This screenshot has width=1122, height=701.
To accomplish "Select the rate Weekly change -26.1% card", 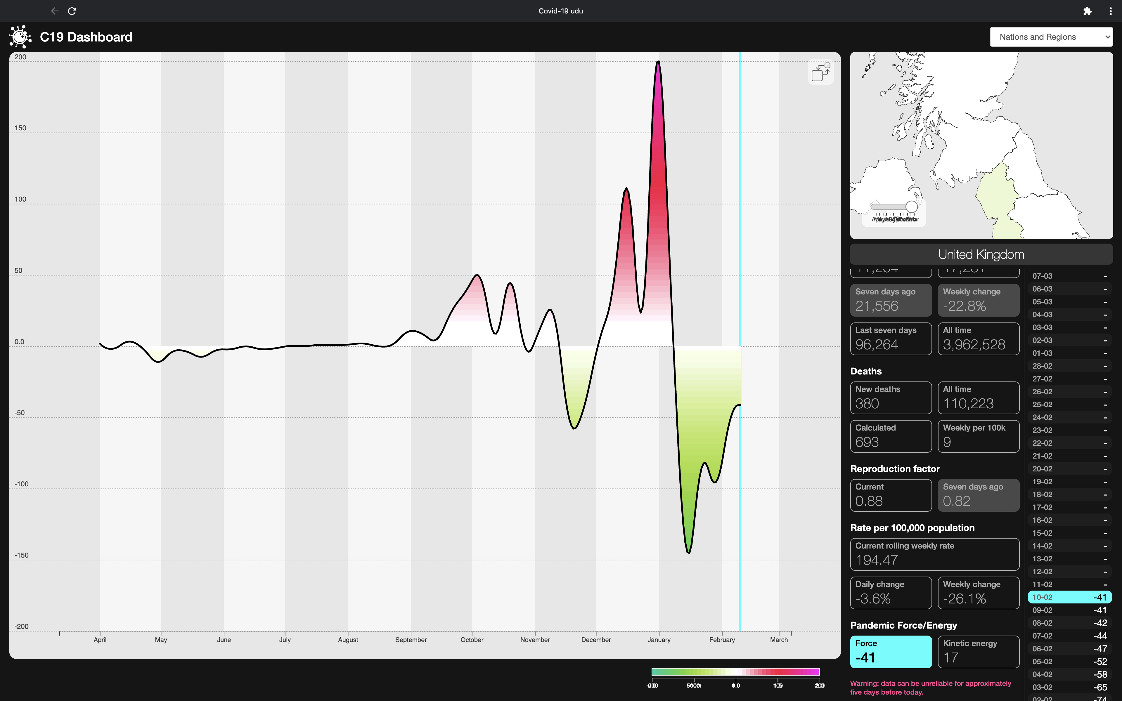I will point(978,593).
